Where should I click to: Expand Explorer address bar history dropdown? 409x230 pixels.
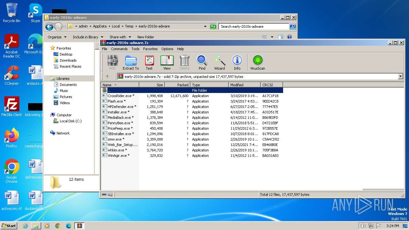click(x=205, y=27)
